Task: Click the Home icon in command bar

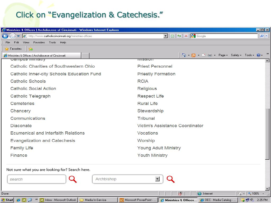Action: (184, 55)
